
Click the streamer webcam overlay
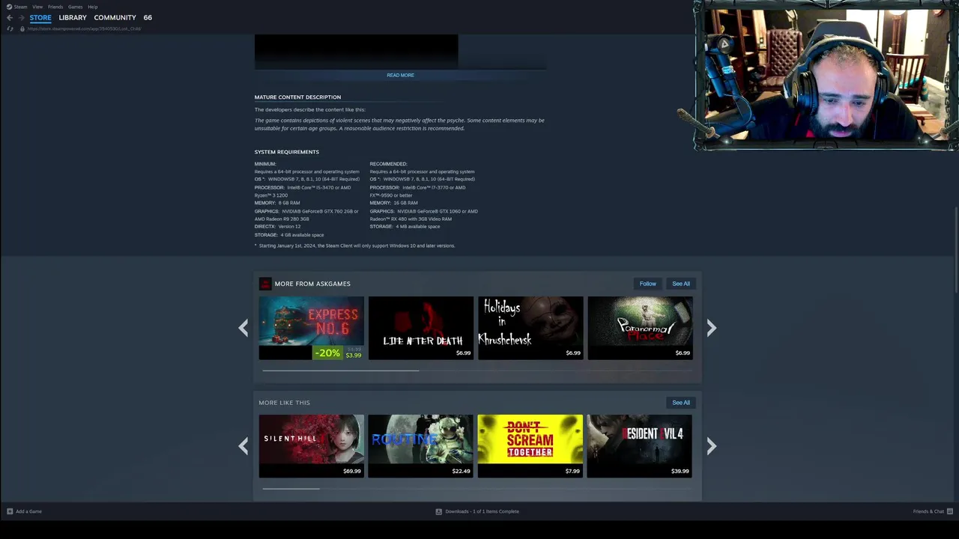pyautogui.click(x=826, y=76)
